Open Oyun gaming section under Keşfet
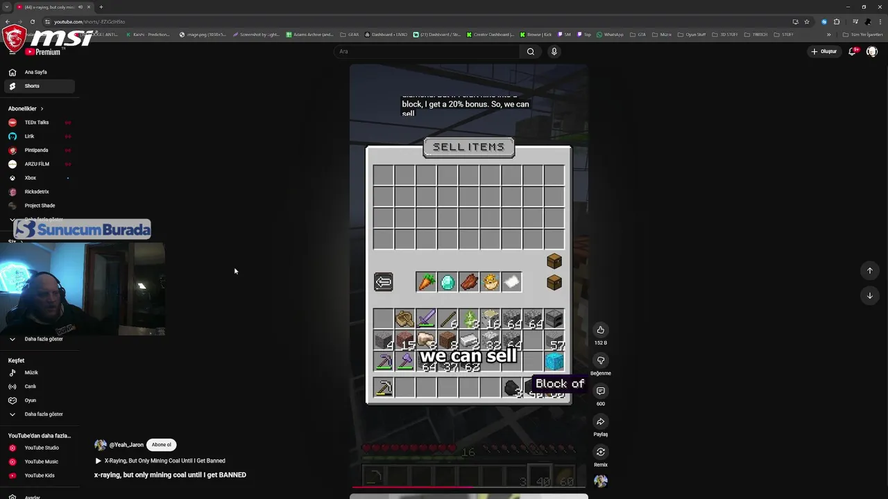888x499 pixels. 38,401
